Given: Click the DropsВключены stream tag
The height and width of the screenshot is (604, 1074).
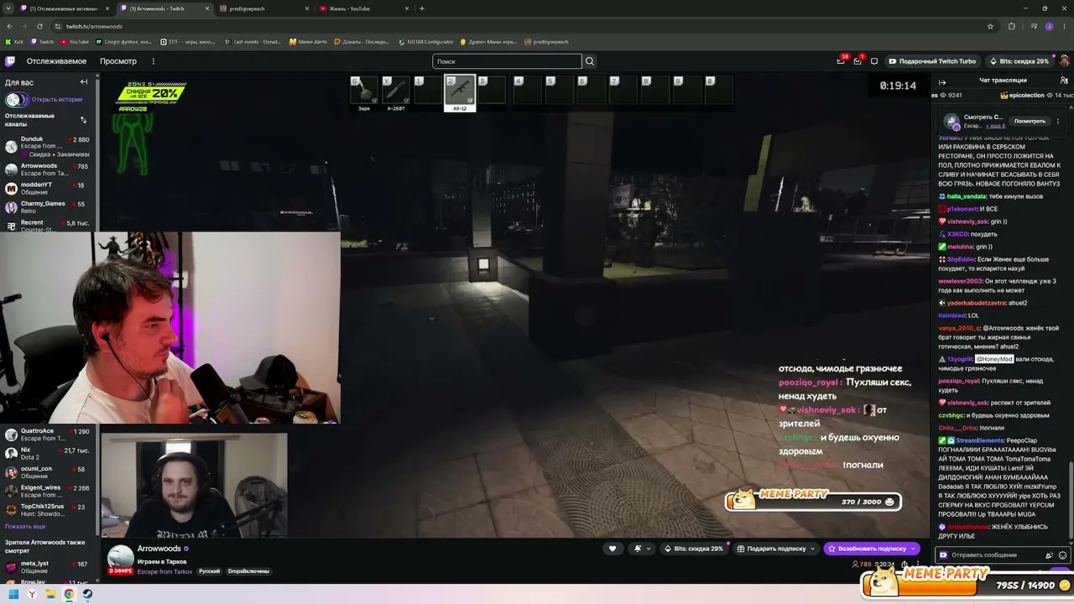Looking at the screenshot, I should click(248, 571).
